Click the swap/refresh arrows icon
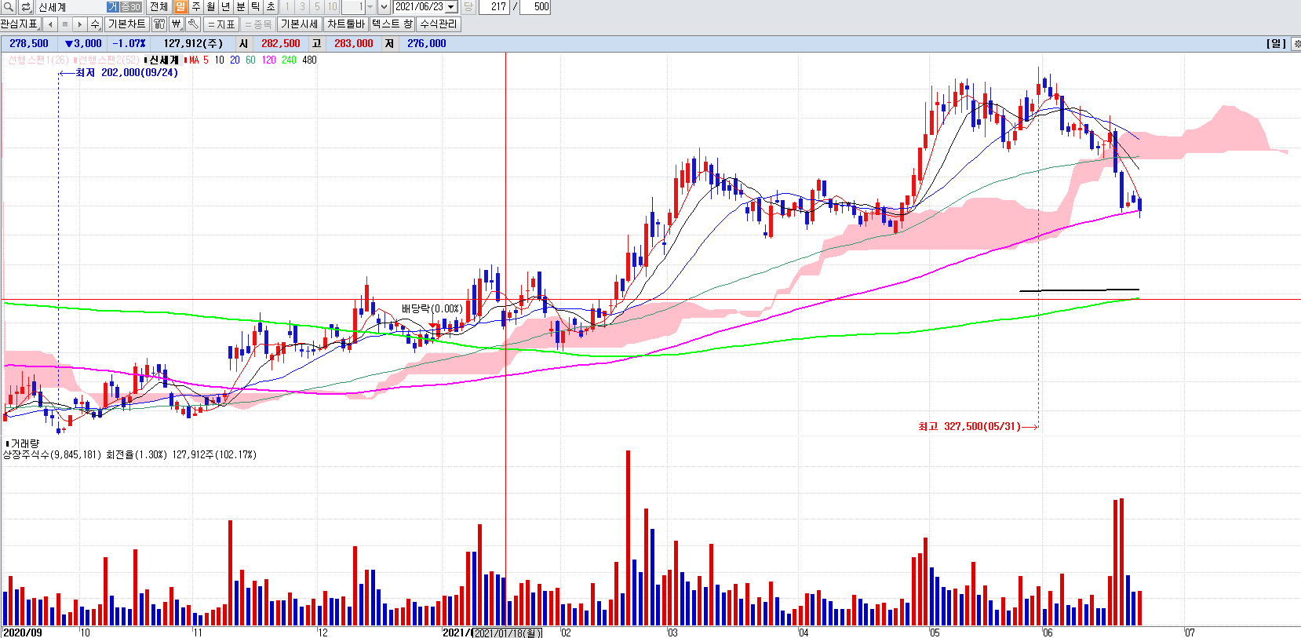This screenshot has width=1301, height=638. pyautogui.click(x=26, y=7)
